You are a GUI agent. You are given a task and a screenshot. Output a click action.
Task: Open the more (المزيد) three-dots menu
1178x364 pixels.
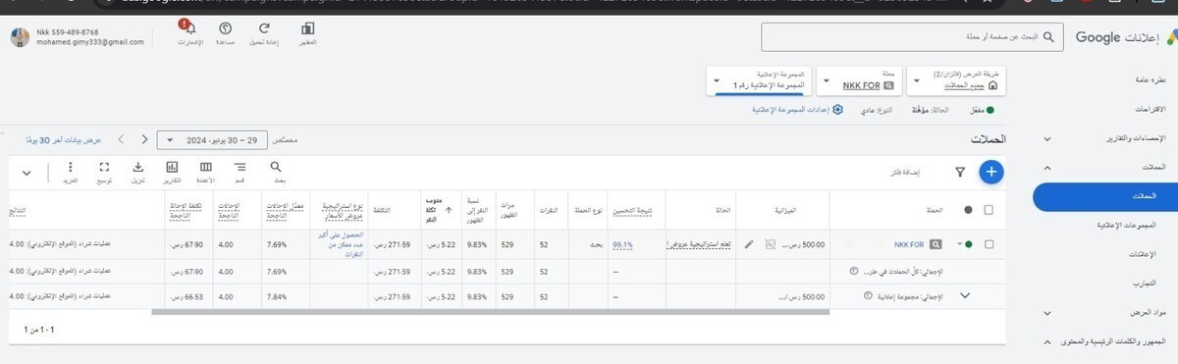point(70,167)
